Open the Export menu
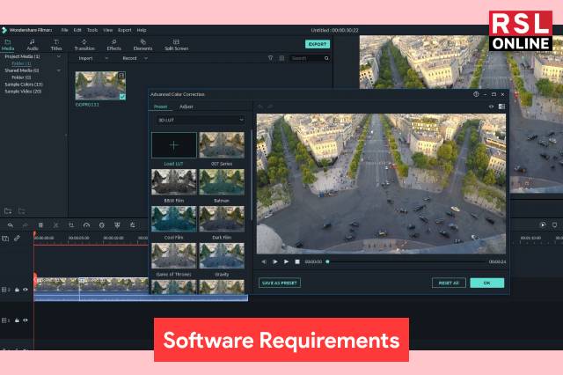The height and width of the screenshot is (375, 563). (x=125, y=30)
